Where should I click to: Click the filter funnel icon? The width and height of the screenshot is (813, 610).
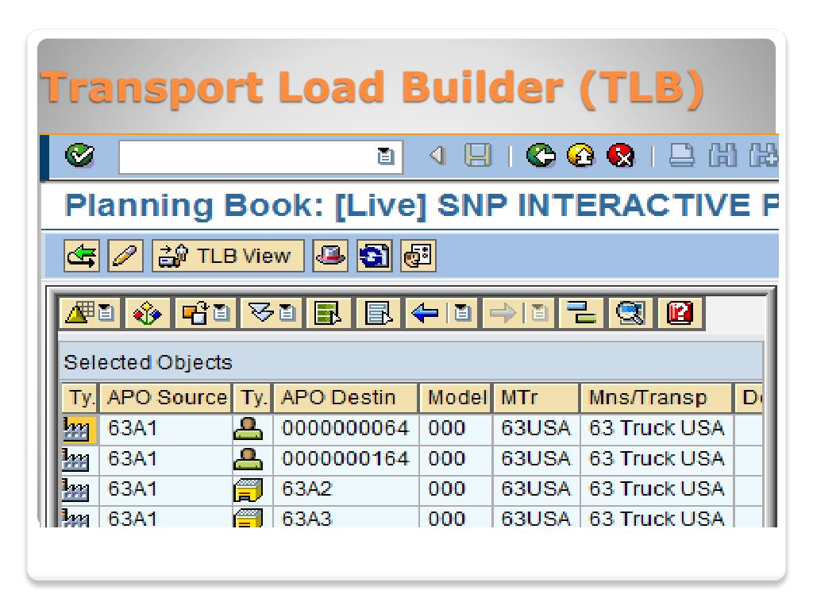(x=260, y=313)
